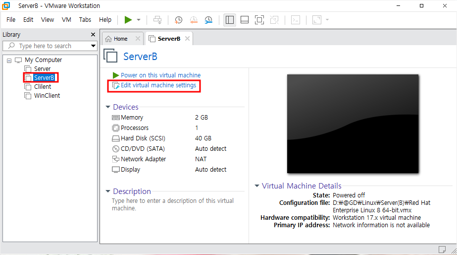Open the library search dropdown arrow
This screenshot has height=255, width=457.
tap(93, 46)
